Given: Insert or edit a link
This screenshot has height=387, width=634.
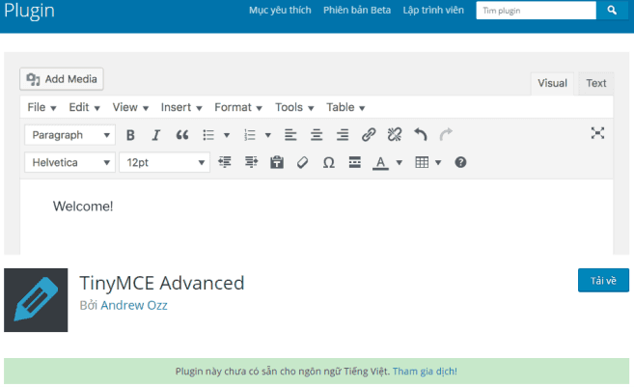Looking at the screenshot, I should (x=369, y=134).
